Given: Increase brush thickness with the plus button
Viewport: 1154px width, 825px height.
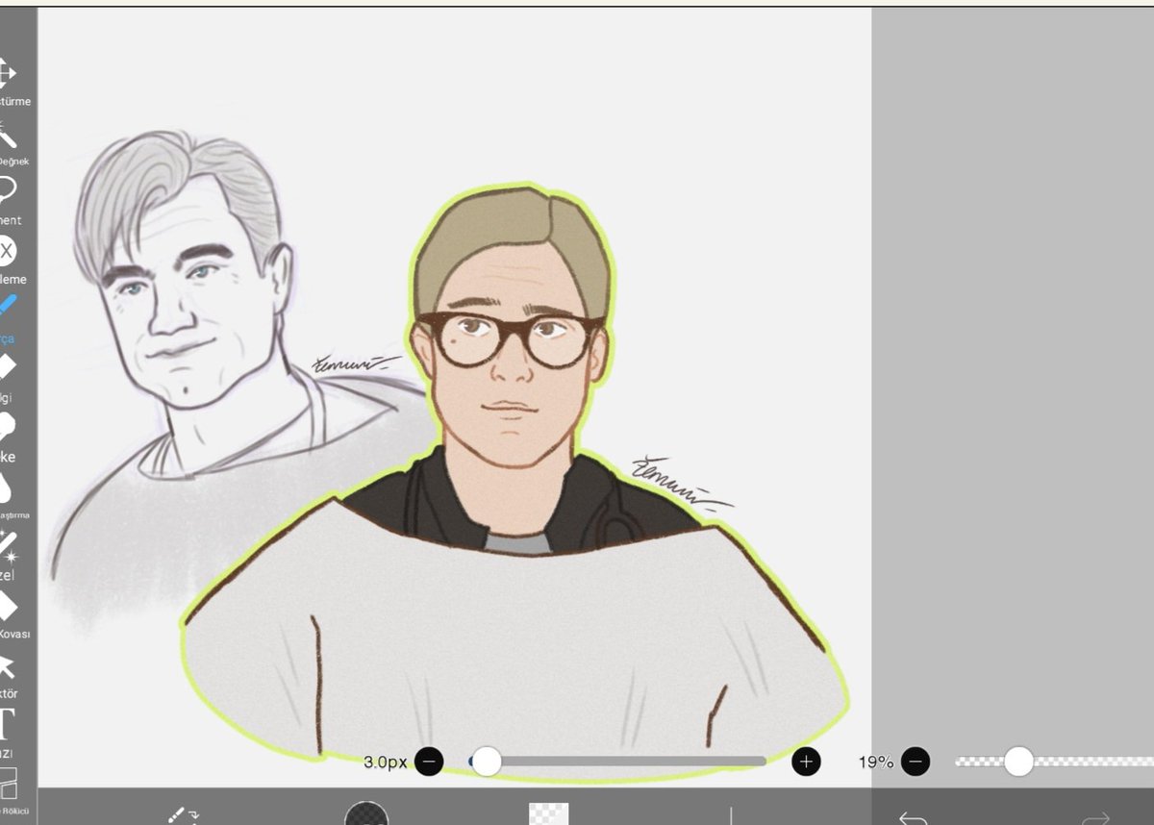Looking at the screenshot, I should [806, 762].
